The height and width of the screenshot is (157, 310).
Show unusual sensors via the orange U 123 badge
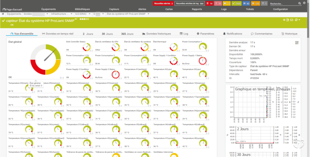256,4
